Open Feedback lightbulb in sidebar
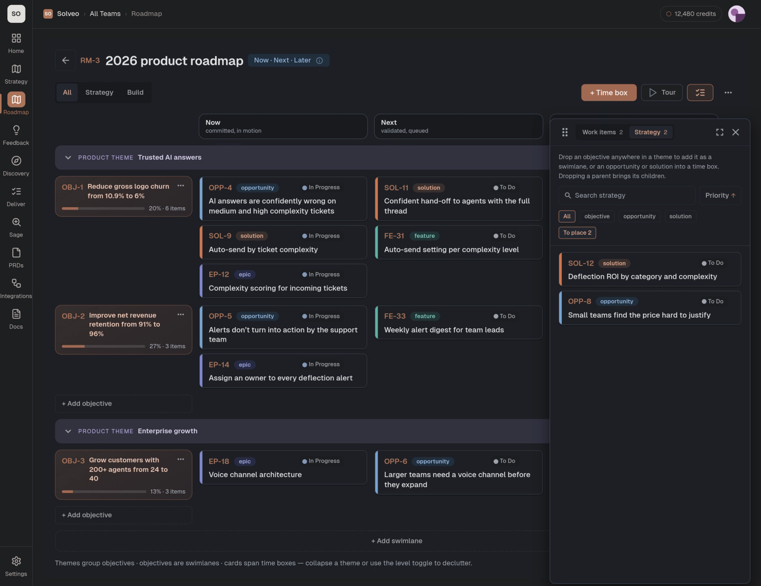The height and width of the screenshot is (586, 761). pyautogui.click(x=16, y=135)
